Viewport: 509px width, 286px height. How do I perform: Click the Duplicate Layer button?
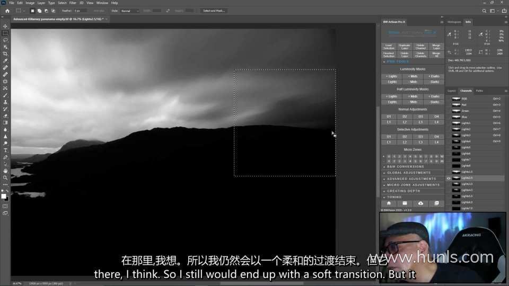(x=405, y=47)
